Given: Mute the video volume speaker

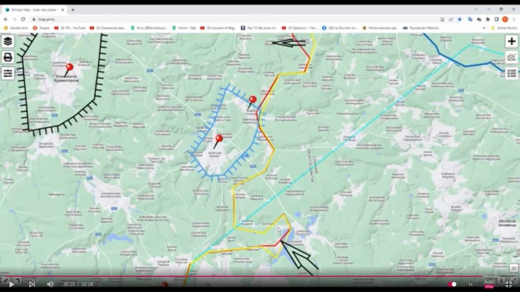Looking at the screenshot, I should [x=50, y=284].
